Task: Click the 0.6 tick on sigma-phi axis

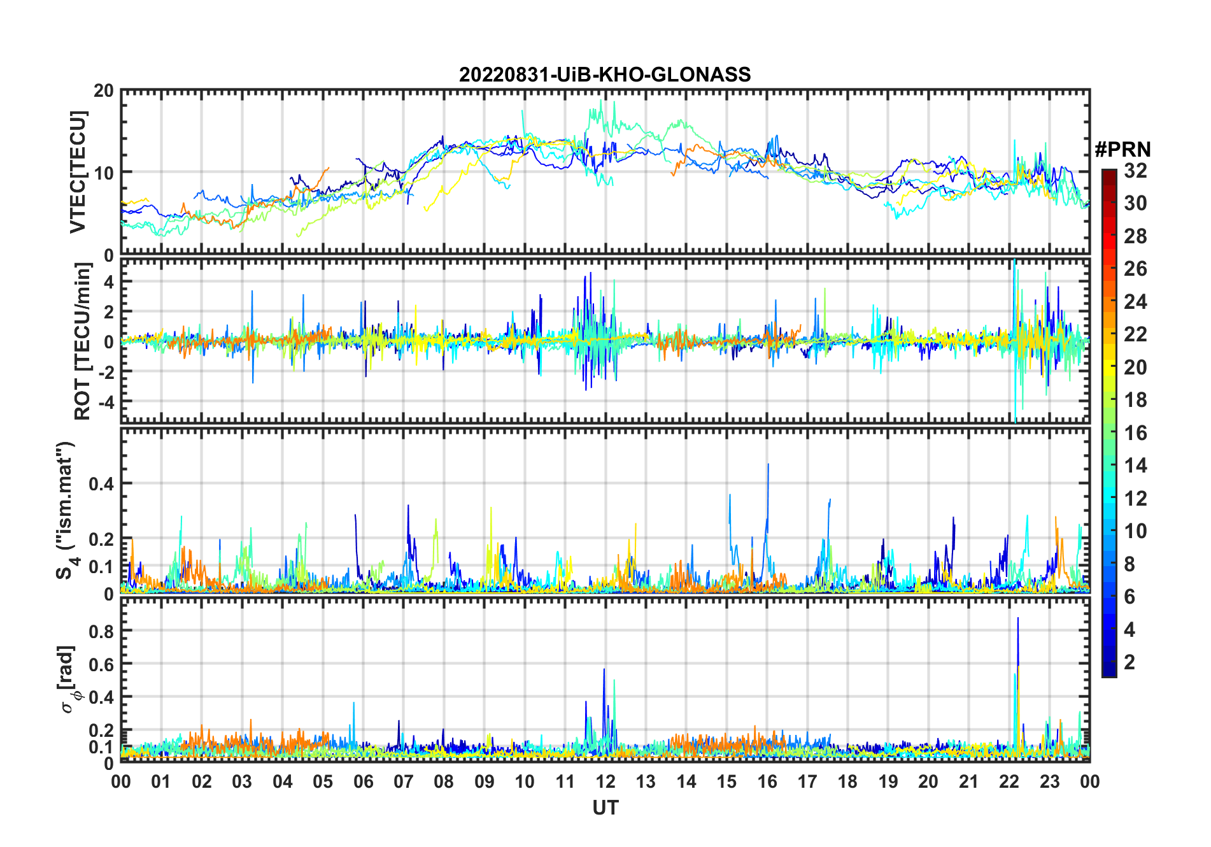Action: click(x=101, y=664)
